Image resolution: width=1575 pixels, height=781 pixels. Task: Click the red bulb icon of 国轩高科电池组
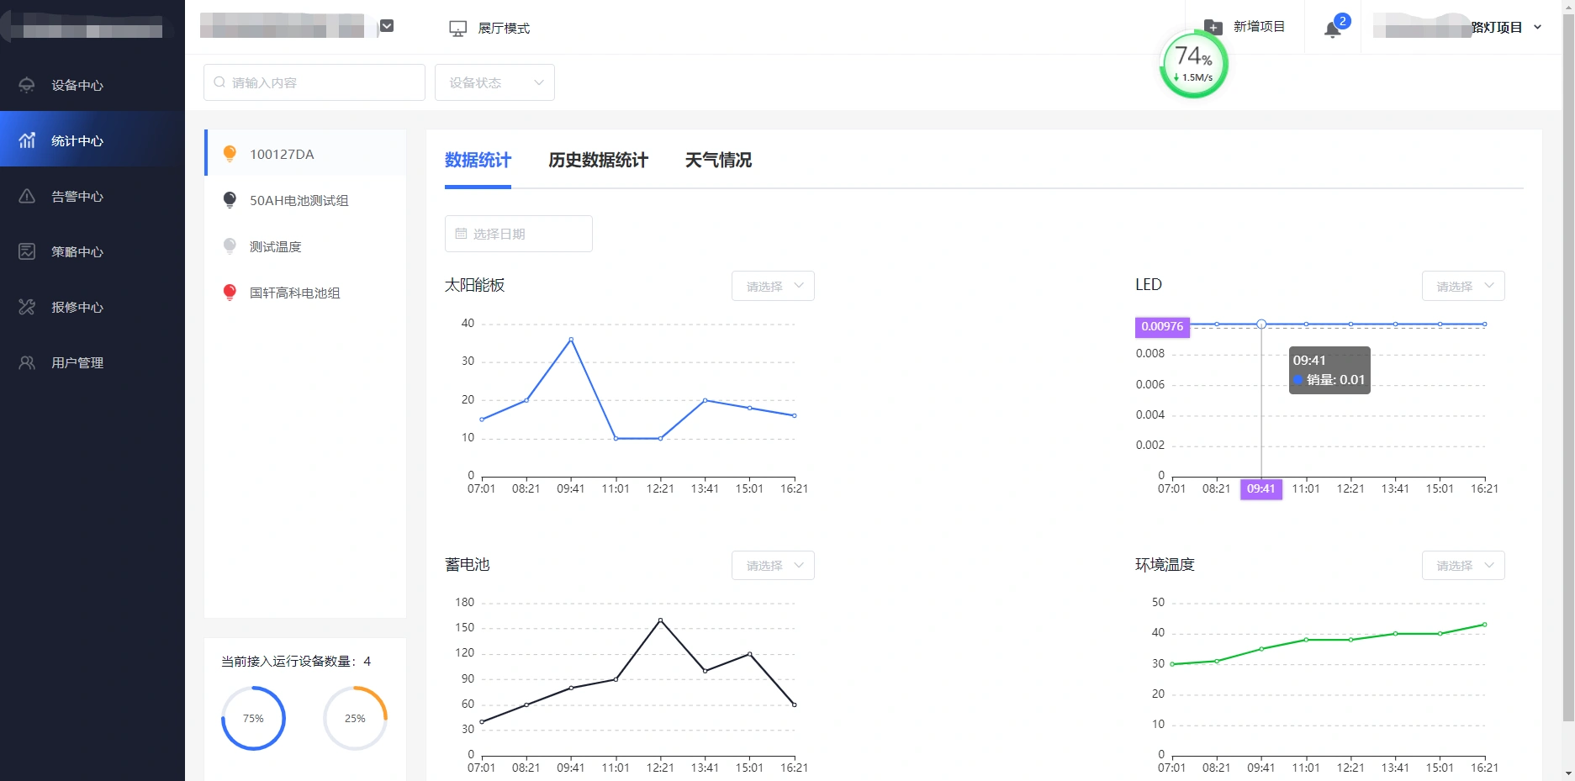(230, 293)
